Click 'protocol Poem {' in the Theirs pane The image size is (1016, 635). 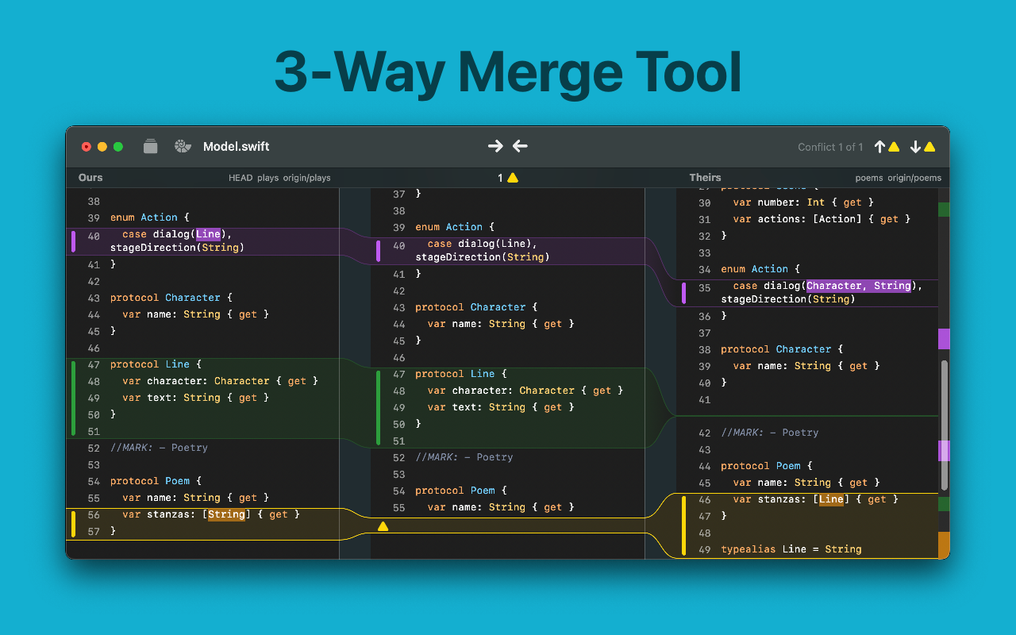(x=767, y=466)
